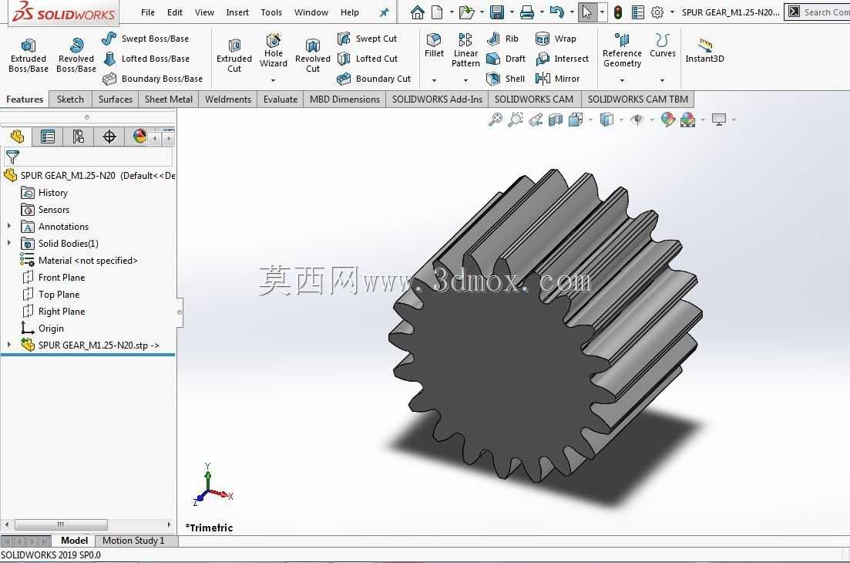Viewport: 850px width, 563px height.
Task: Select the Swept Cut tool
Action: pyautogui.click(x=367, y=39)
